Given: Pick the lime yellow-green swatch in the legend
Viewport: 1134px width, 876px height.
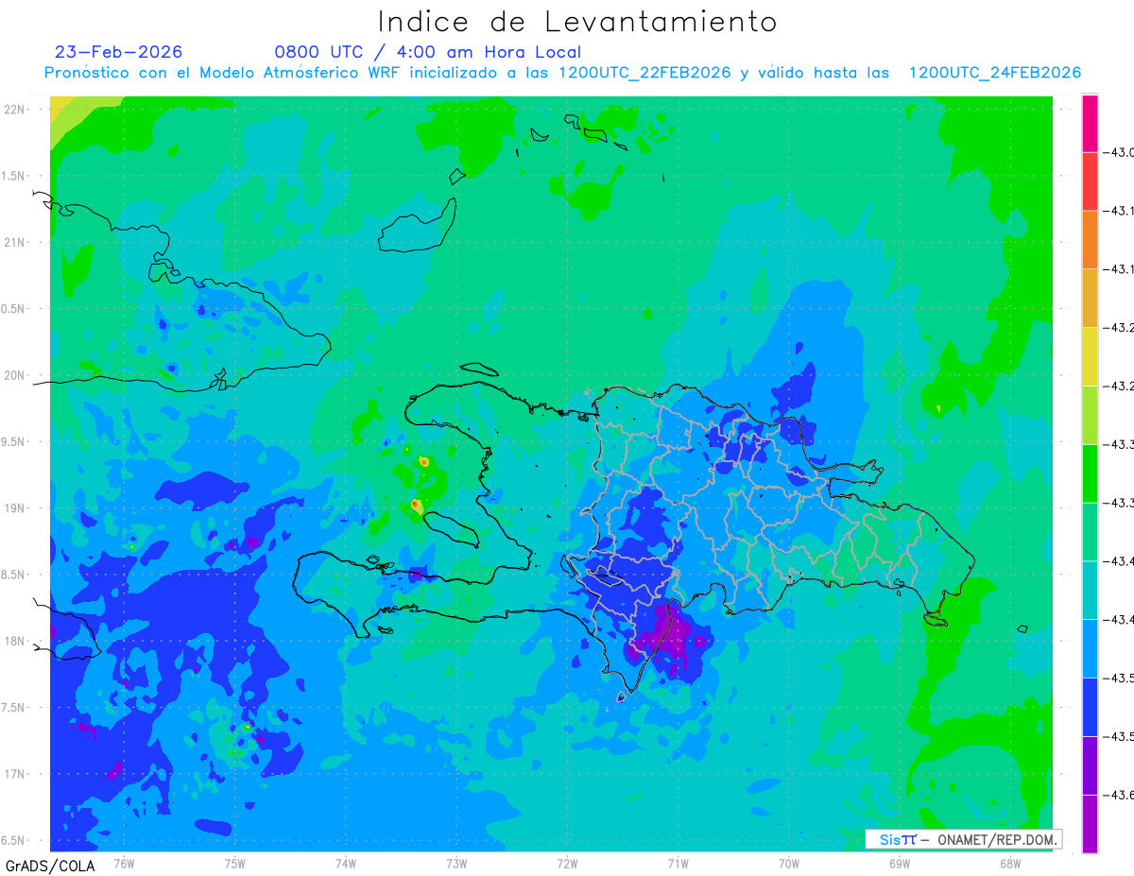Looking at the screenshot, I should (x=1090, y=415).
